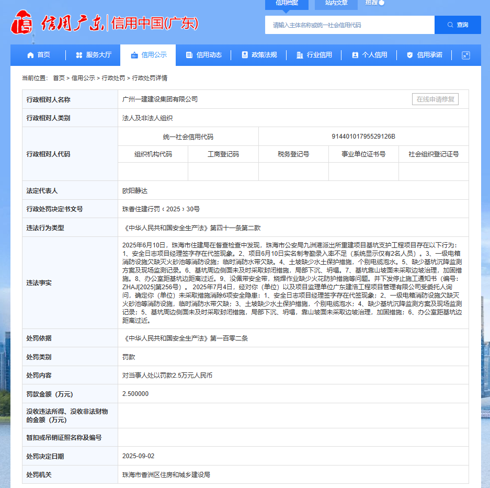490x488 pixels.
Task: Click the value 法人及非法人组织
Action: (147, 118)
